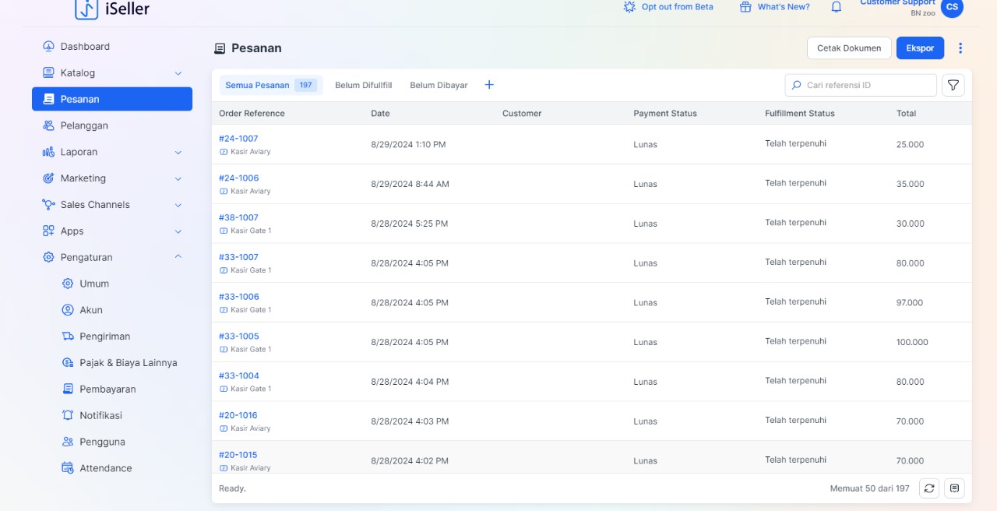
Task: Add a new order view tab
Action: [x=489, y=85]
